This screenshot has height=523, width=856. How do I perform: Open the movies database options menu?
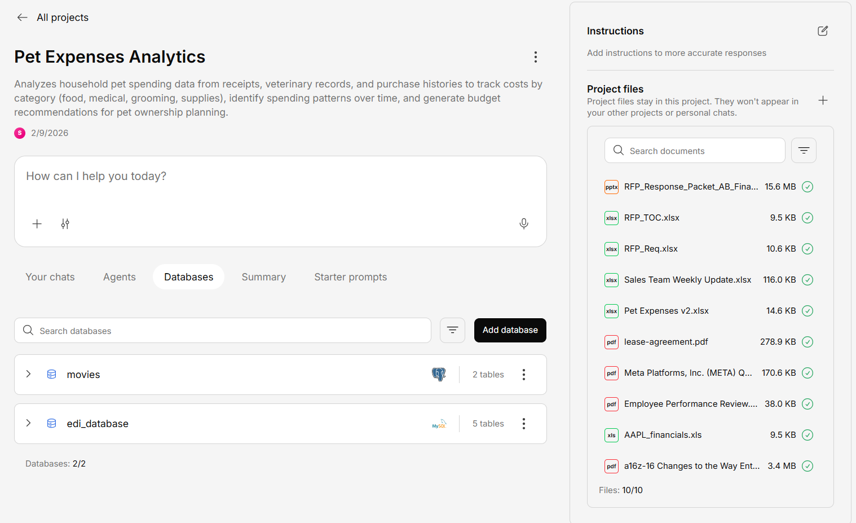pos(523,375)
